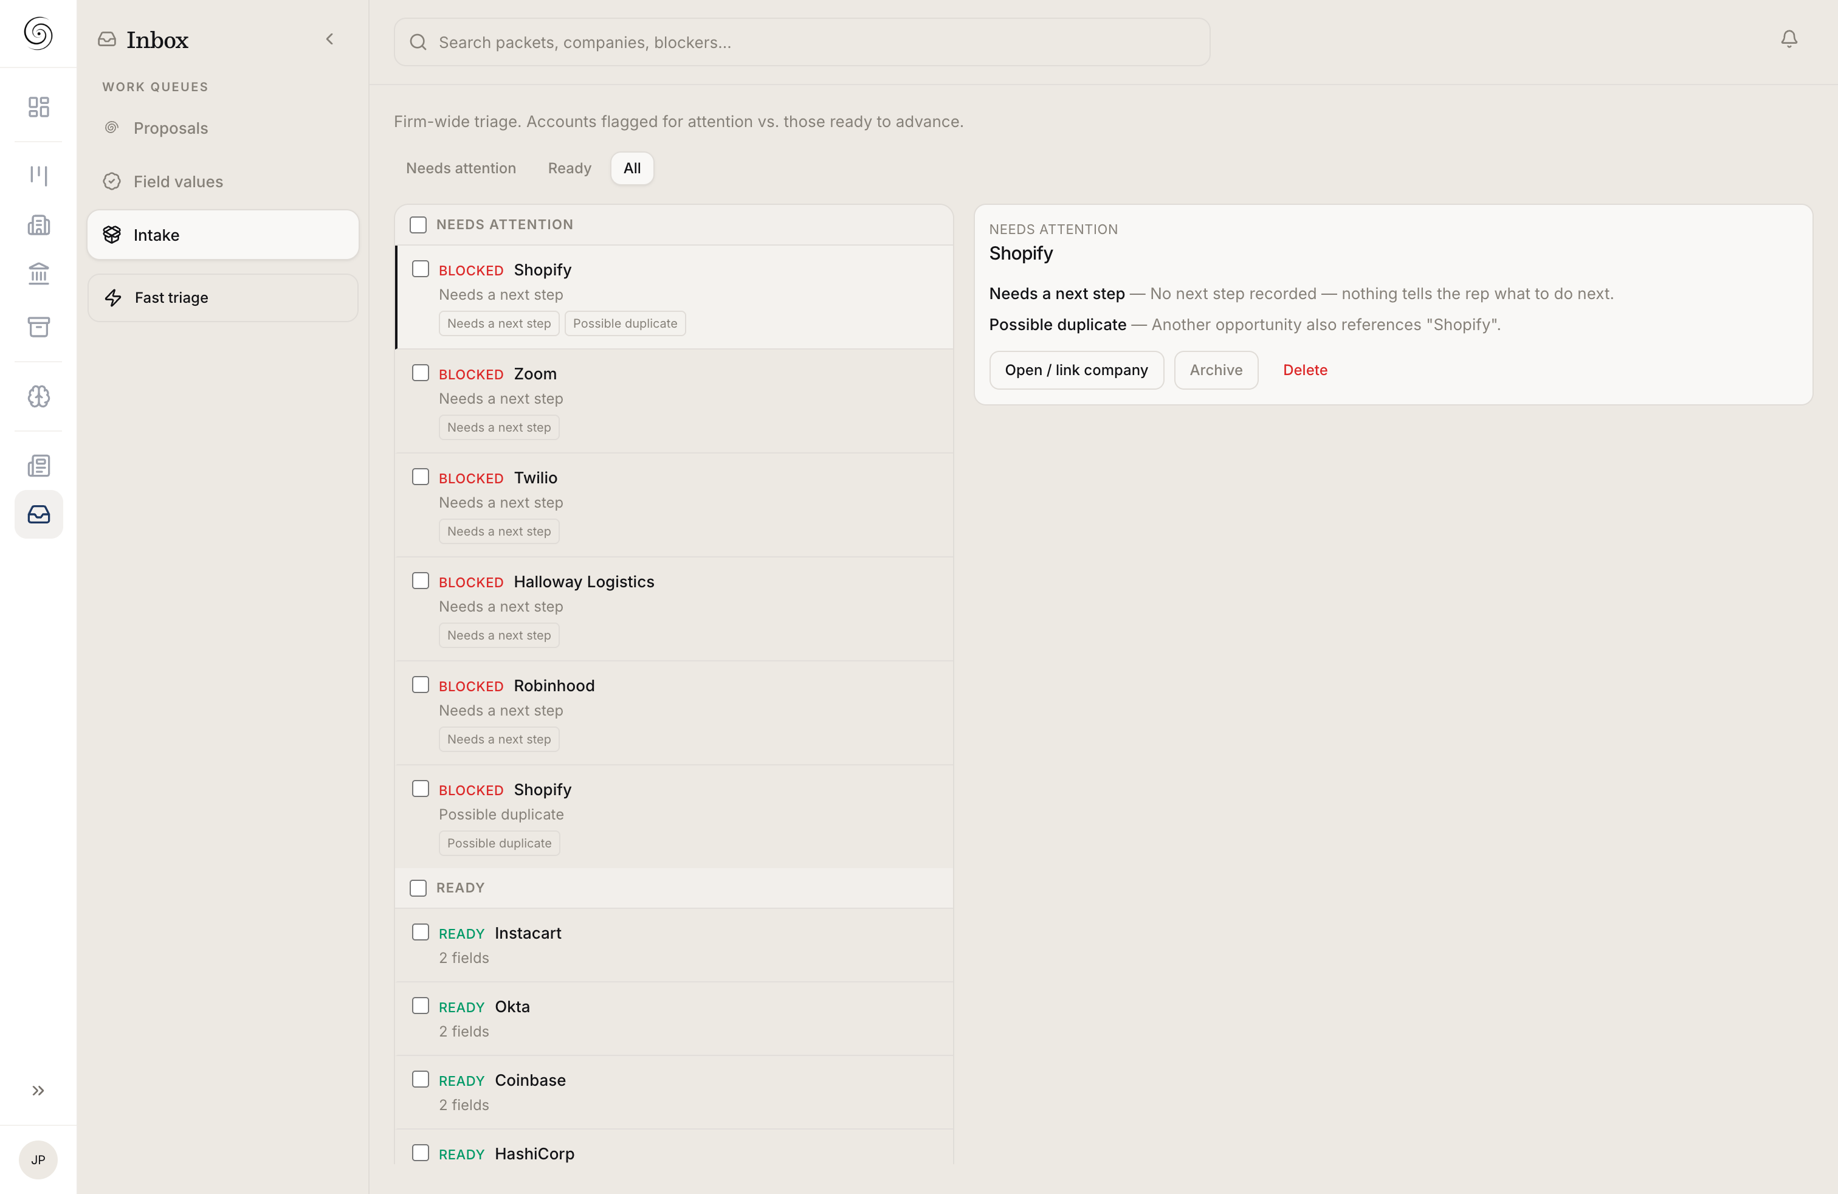Select the Zoom blocked row
Screen dimensions: 1838x1194
click(674, 401)
